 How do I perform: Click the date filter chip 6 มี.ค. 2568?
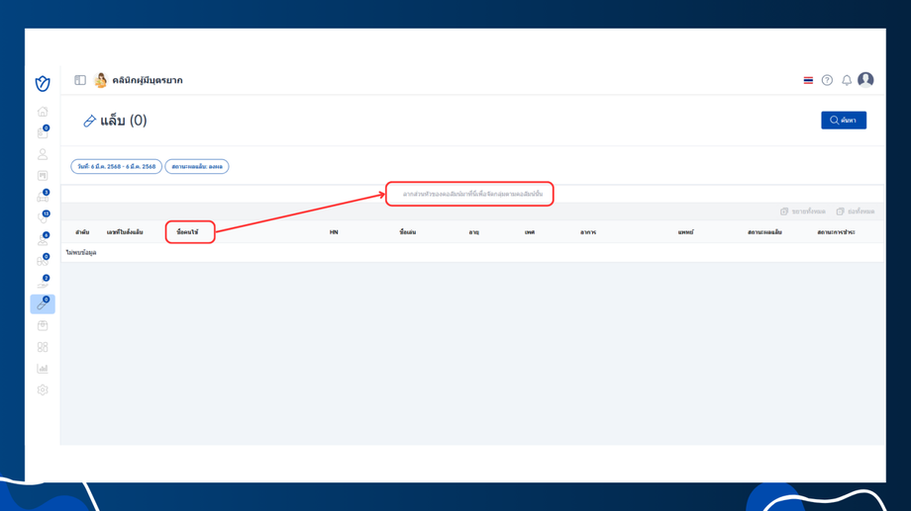(x=116, y=166)
